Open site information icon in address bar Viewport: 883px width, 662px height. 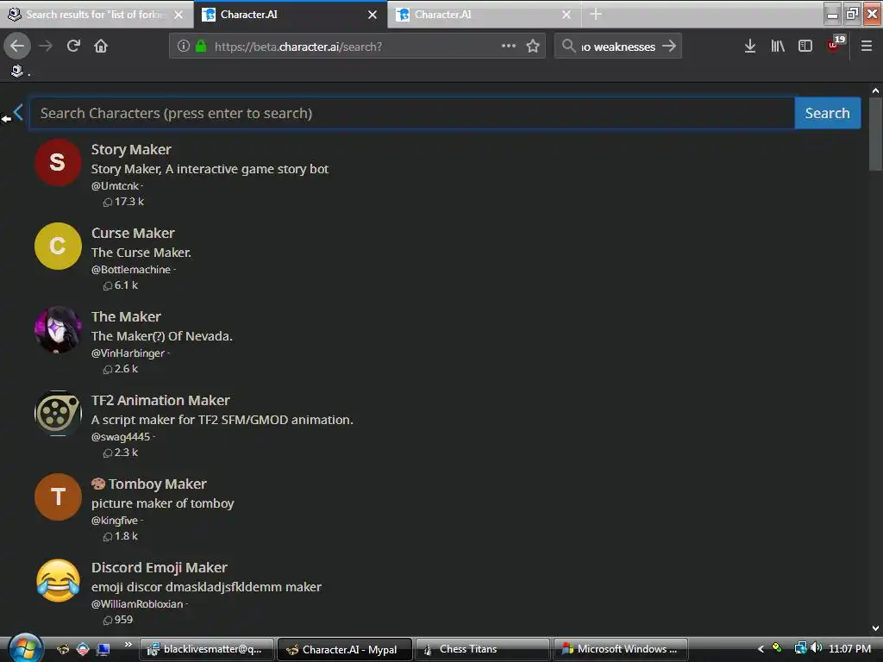pos(183,47)
